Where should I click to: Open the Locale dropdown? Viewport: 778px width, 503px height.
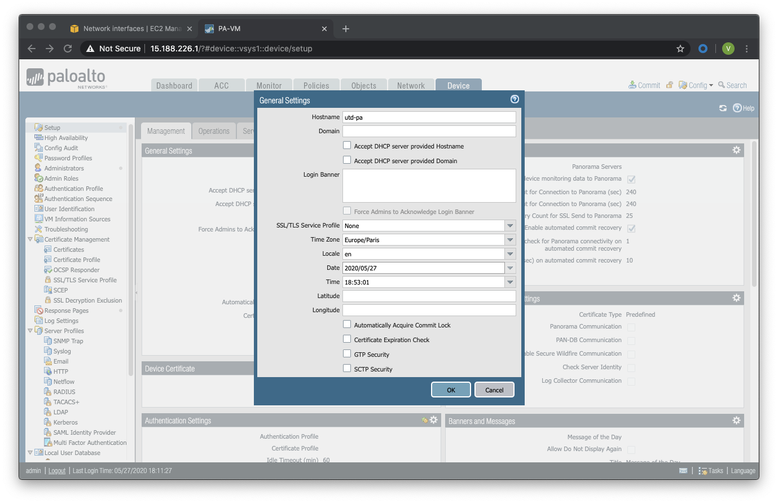pos(510,253)
